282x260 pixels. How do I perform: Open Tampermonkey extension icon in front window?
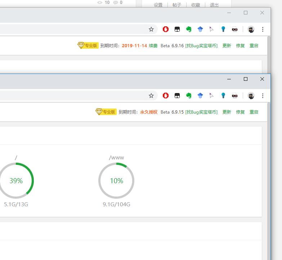point(177,96)
